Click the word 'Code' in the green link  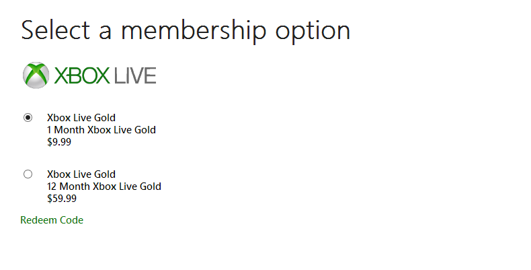tap(72, 220)
